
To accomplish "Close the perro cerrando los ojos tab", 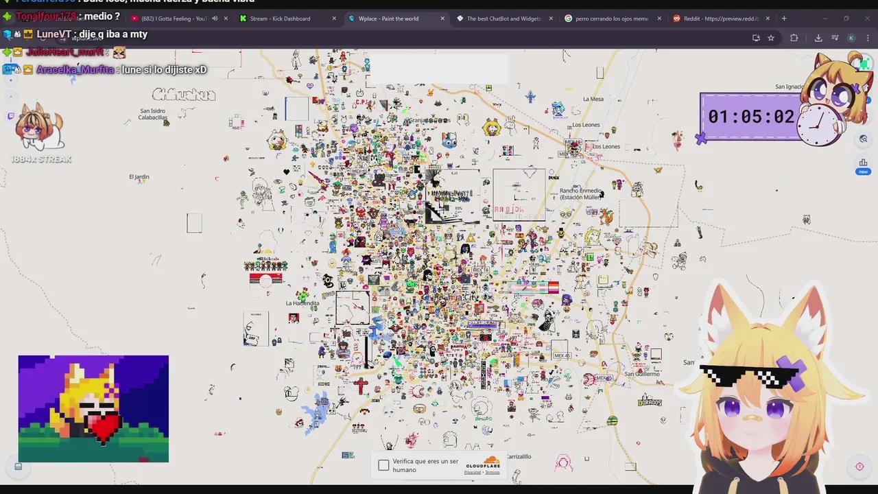I will pyautogui.click(x=659, y=19).
